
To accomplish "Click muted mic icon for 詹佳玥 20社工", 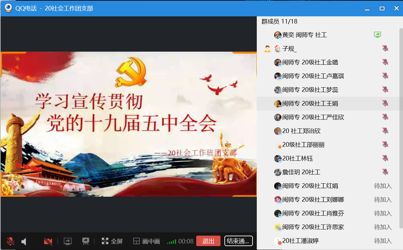I will 385,172.
